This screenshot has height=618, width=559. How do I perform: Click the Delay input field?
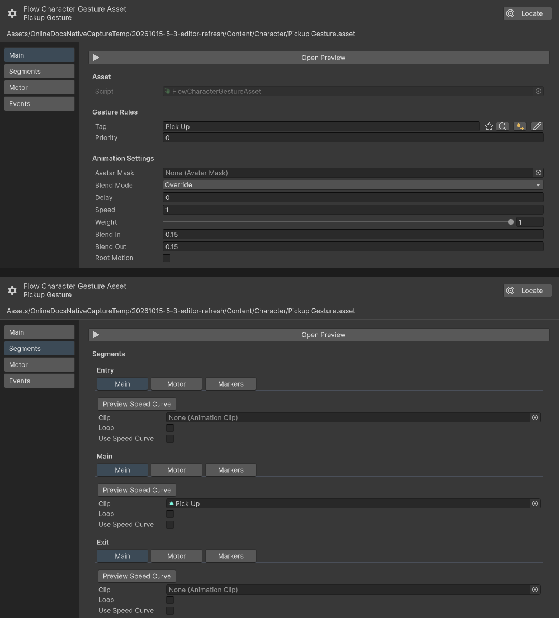[353, 197]
